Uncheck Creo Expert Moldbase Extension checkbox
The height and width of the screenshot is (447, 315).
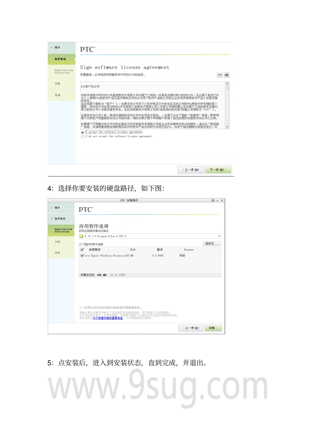(82, 256)
